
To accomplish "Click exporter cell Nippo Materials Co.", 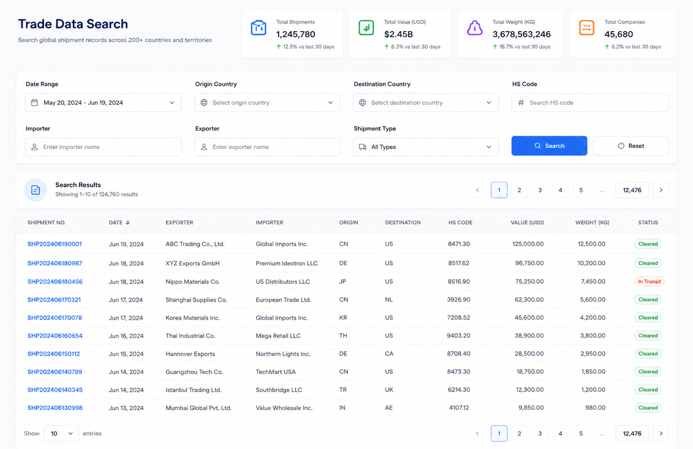I will pos(192,281).
